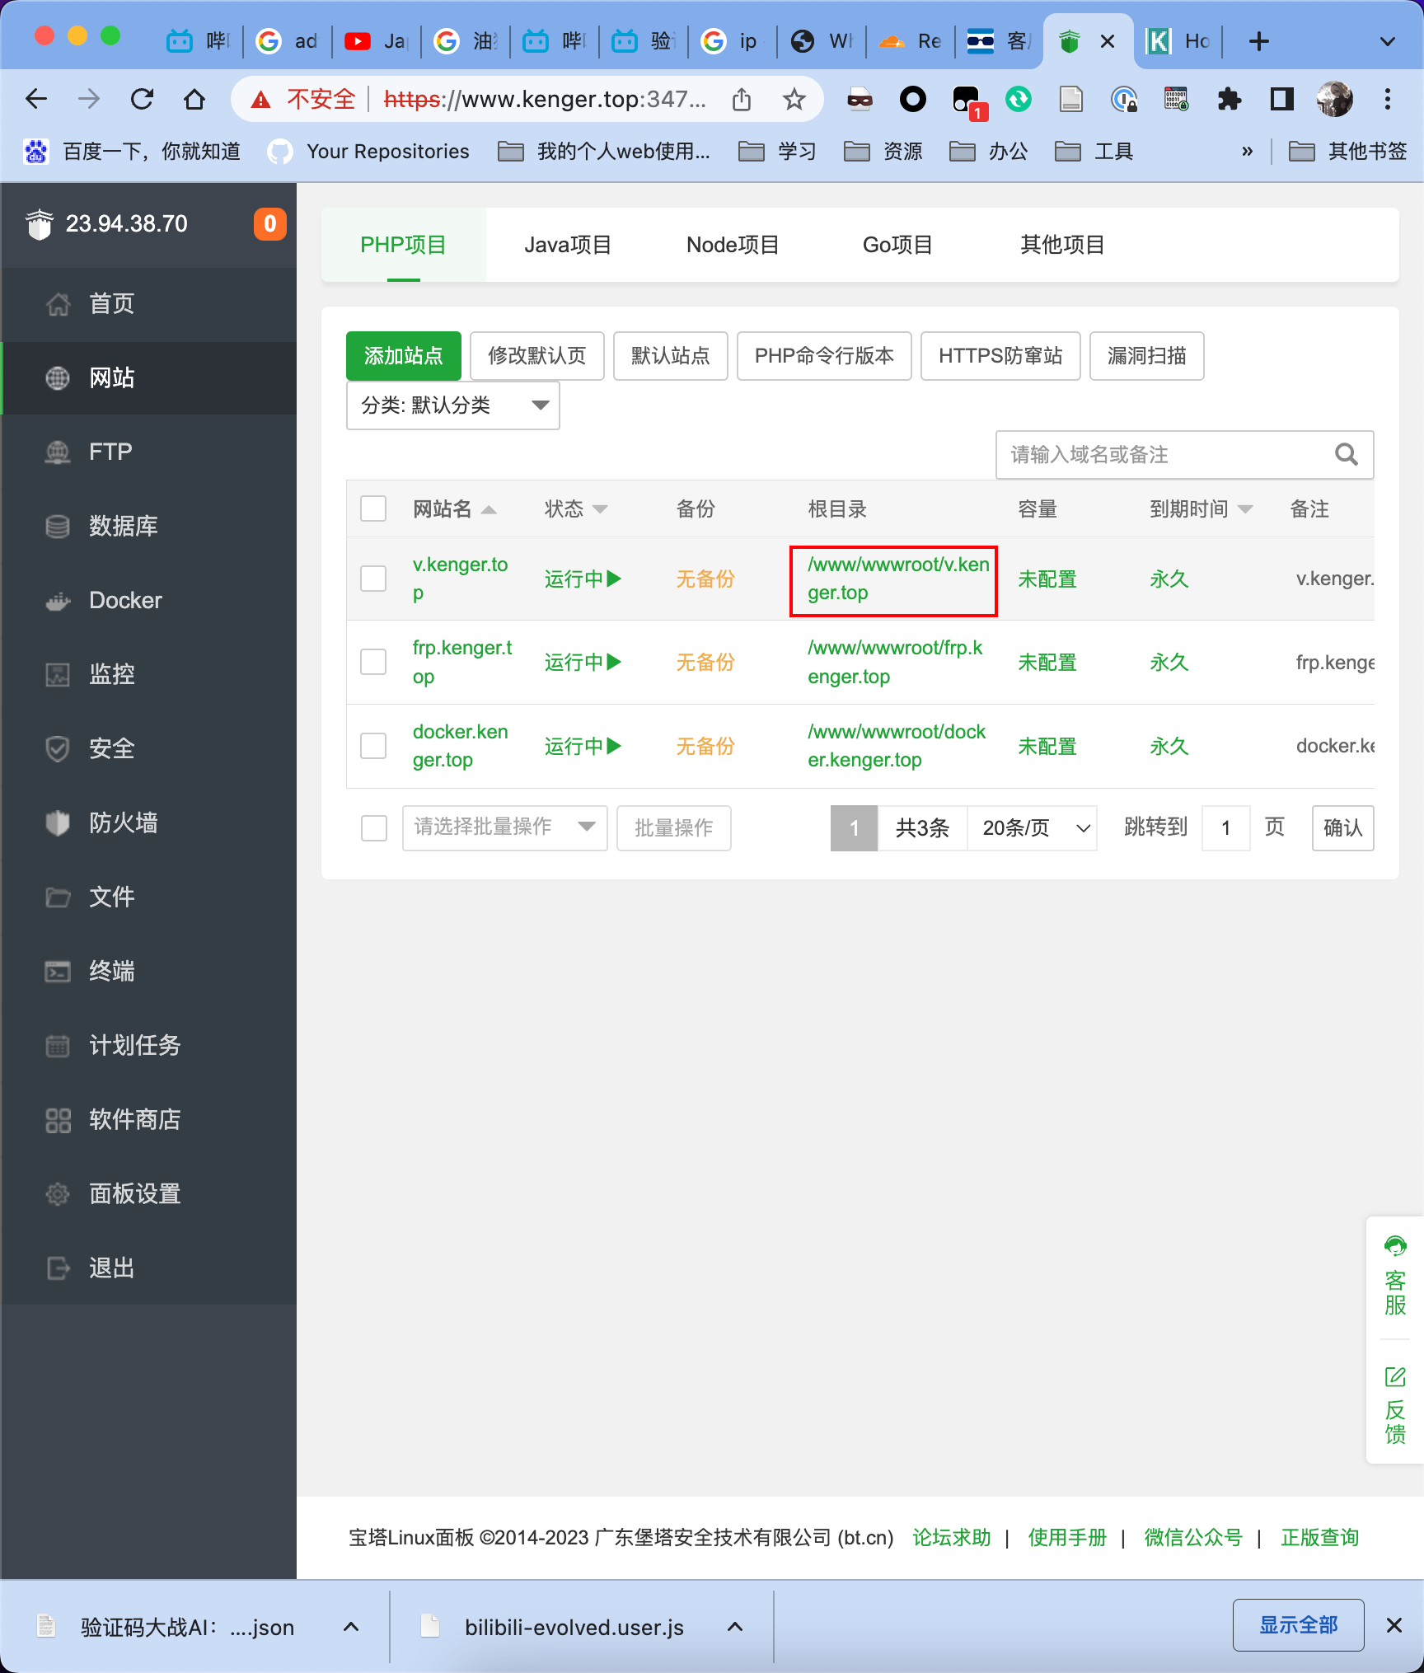The width and height of the screenshot is (1424, 1673).
Task: Open the Docker sidebar item
Action: tap(148, 601)
